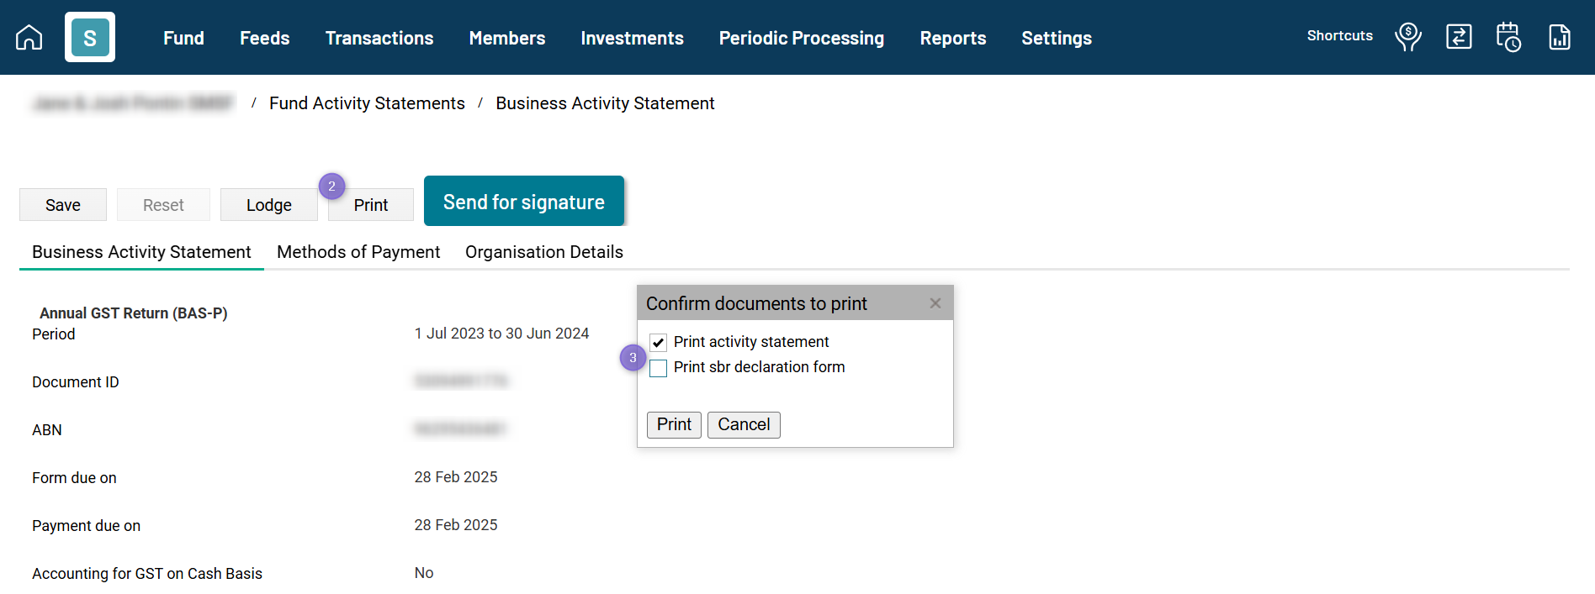This screenshot has height=594, width=1595.
Task: Open the home icon in the navigation bar
Action: 27,37
